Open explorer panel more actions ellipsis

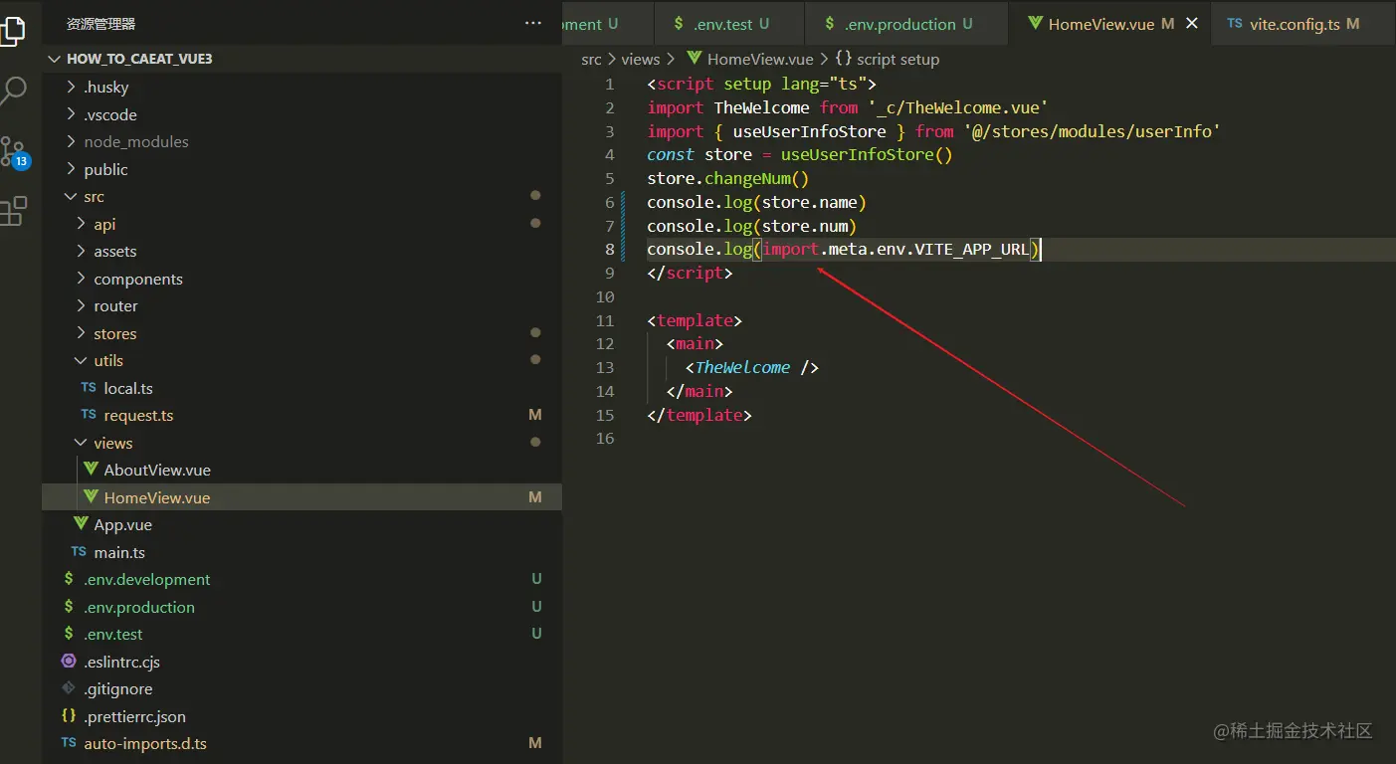coord(533,23)
